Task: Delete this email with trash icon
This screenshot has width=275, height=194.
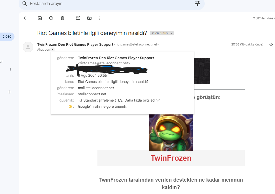Action: tap(63, 18)
